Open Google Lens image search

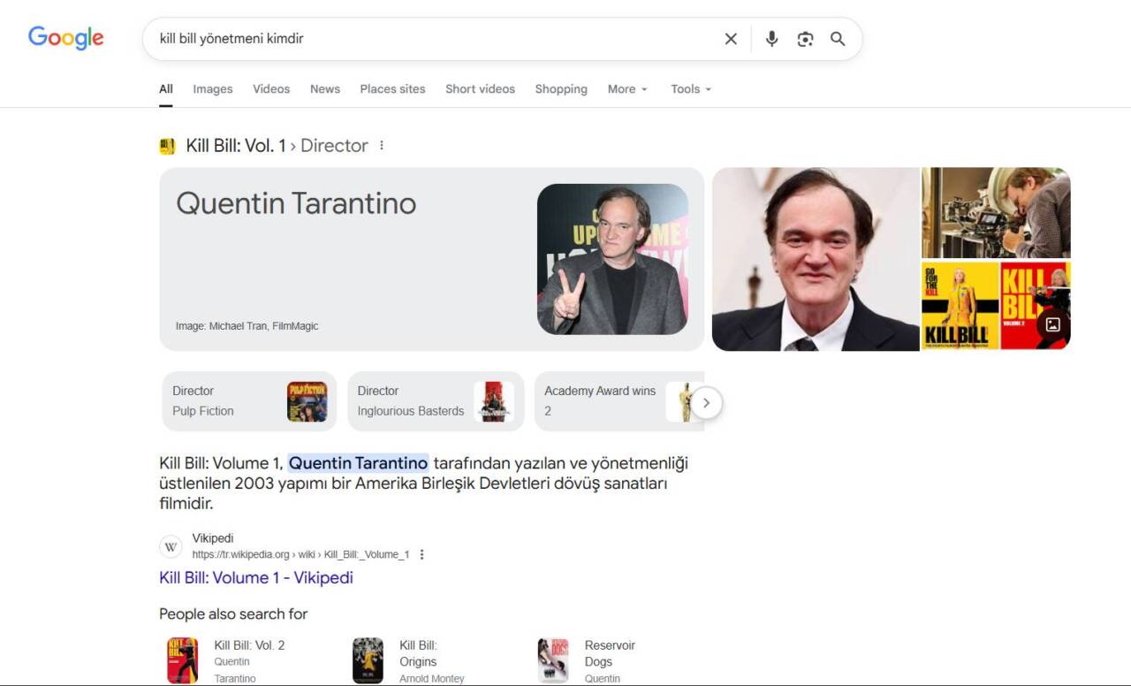pyautogui.click(x=805, y=38)
